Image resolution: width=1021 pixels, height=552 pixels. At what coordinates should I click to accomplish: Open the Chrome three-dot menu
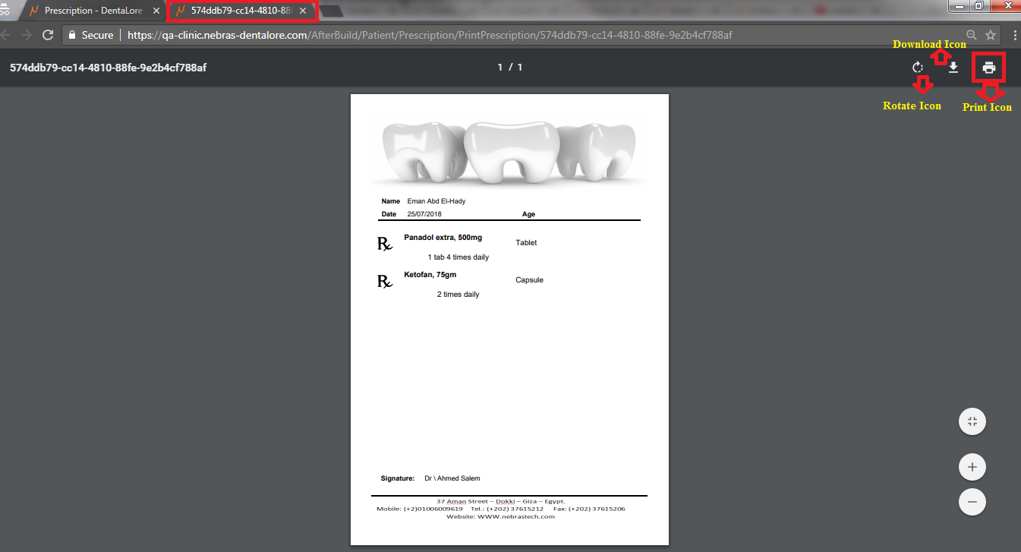(1014, 35)
